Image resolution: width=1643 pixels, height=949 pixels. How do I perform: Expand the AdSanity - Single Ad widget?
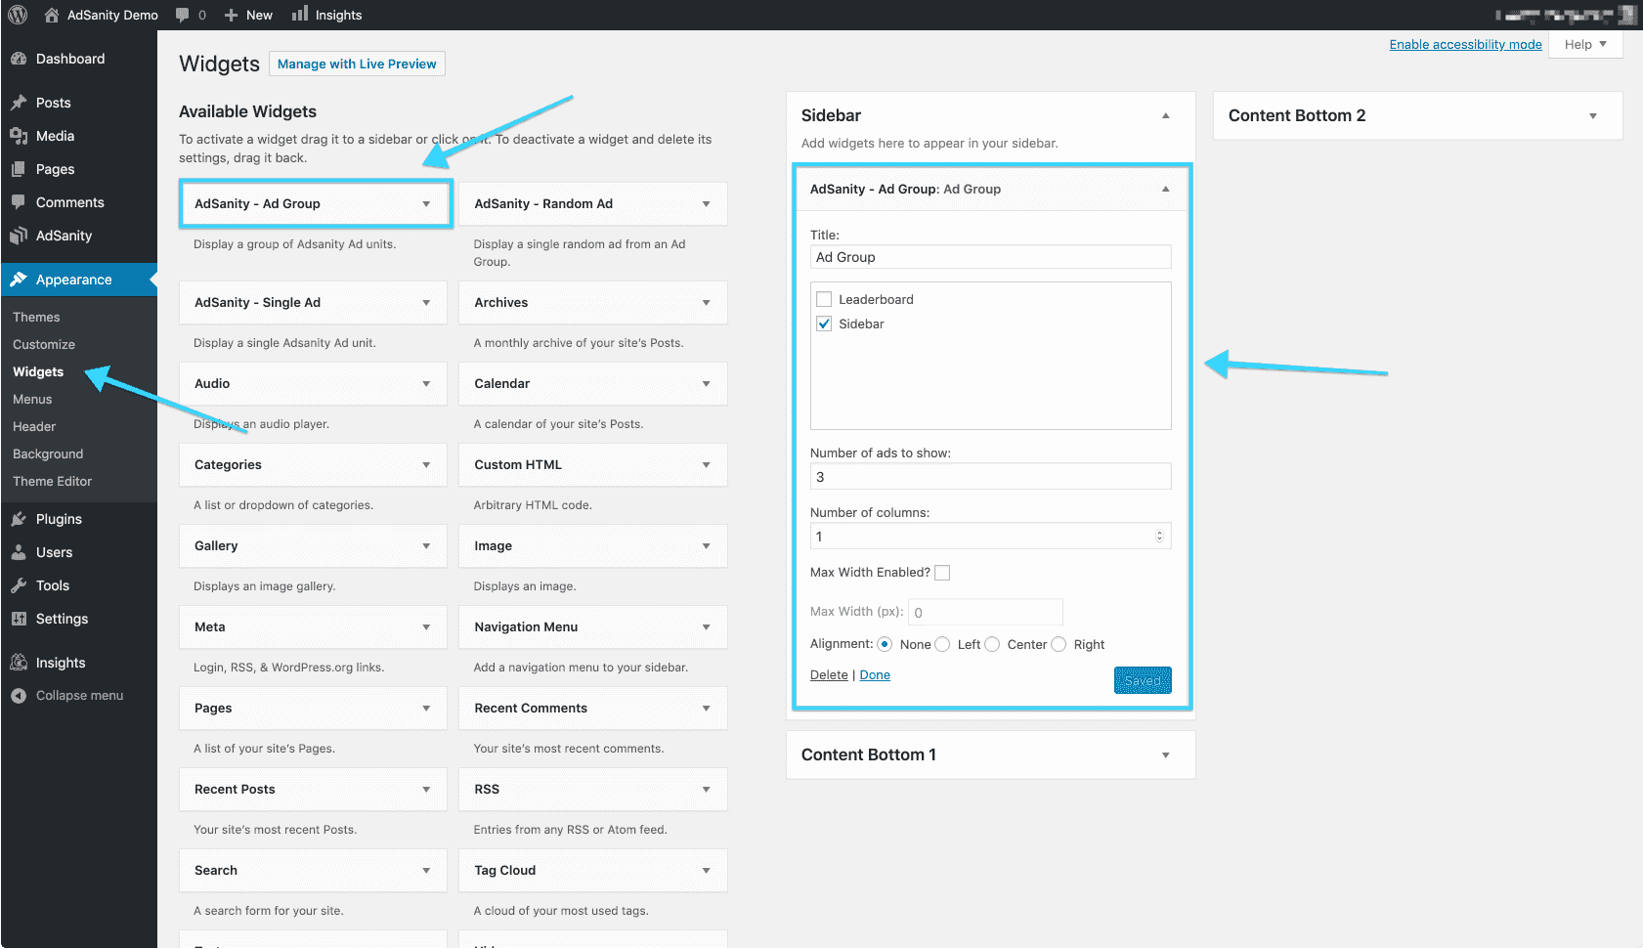point(426,303)
